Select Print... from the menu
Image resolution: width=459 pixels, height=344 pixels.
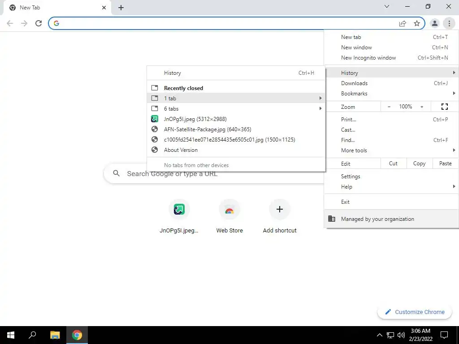[x=391, y=119]
